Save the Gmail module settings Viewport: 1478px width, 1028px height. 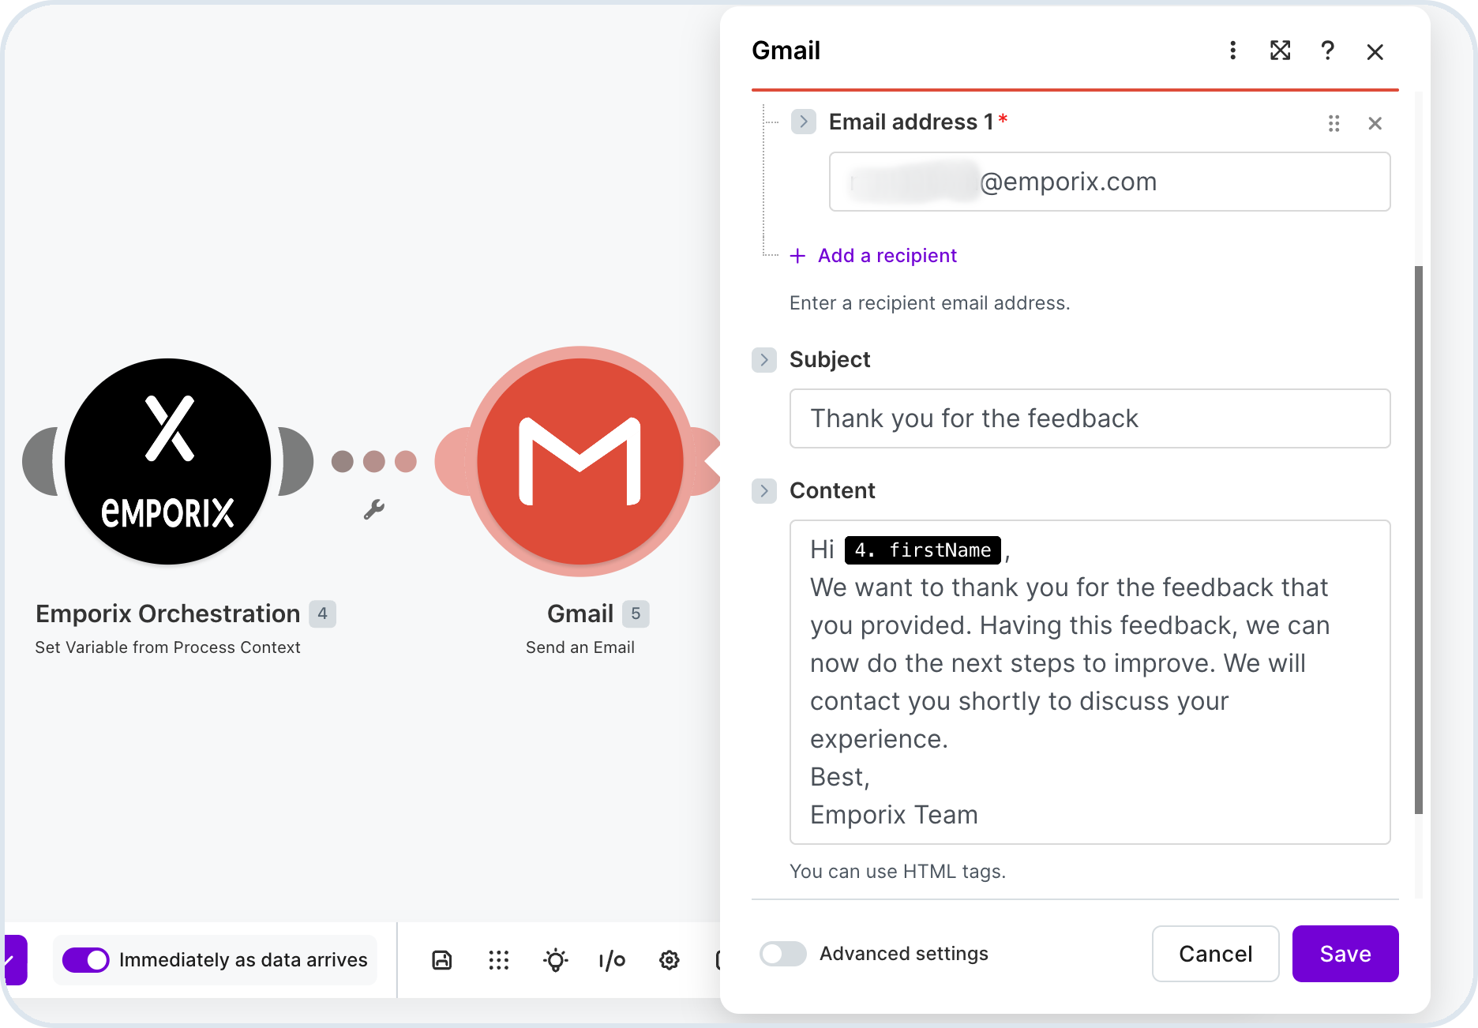(x=1345, y=954)
